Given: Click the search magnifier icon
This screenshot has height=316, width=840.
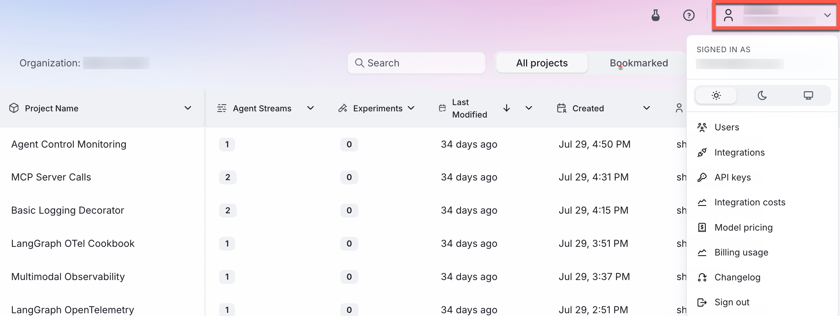Looking at the screenshot, I should coord(359,63).
